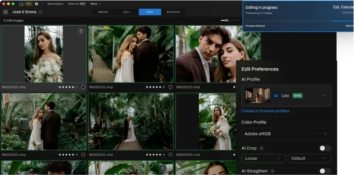Click the Aftershoot app logo icon
Image resolution: width=354 pixels, height=175 pixels.
coord(21,4)
